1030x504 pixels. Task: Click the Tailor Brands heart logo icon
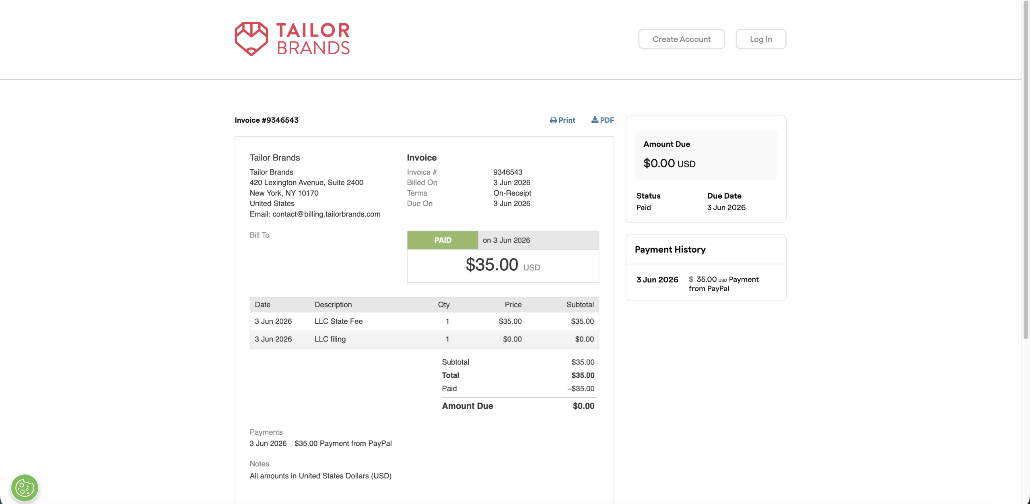point(251,39)
